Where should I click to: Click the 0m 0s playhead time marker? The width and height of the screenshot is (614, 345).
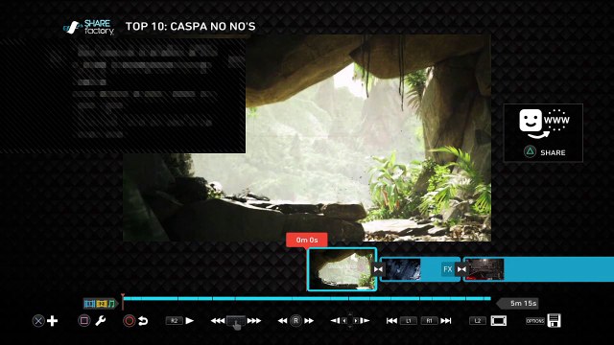307,240
